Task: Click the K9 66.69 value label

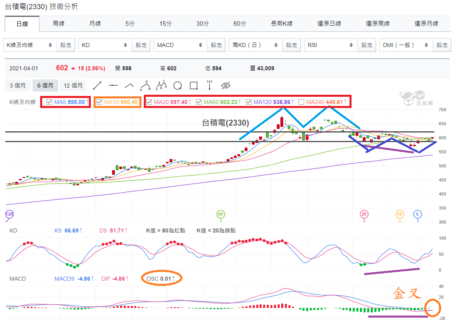Action: point(68,230)
